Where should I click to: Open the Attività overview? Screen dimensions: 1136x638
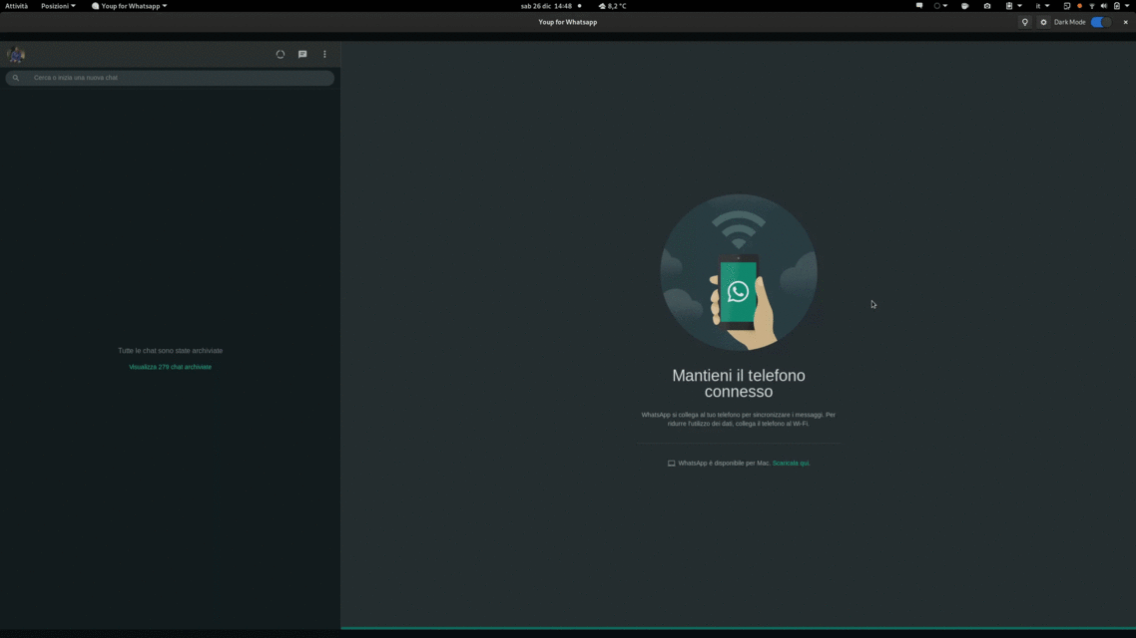[x=17, y=6]
